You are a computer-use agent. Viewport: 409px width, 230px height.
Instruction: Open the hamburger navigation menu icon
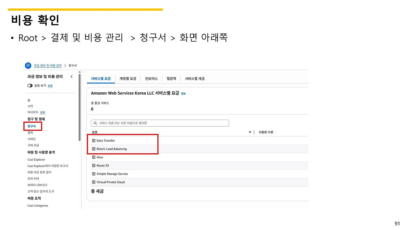pyautogui.click(x=28, y=65)
